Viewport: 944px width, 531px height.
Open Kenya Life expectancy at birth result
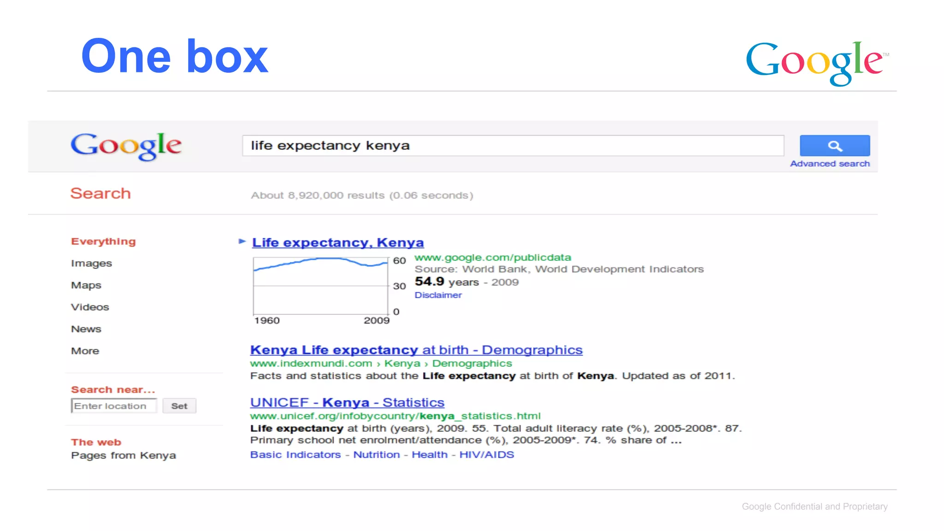pyautogui.click(x=416, y=350)
